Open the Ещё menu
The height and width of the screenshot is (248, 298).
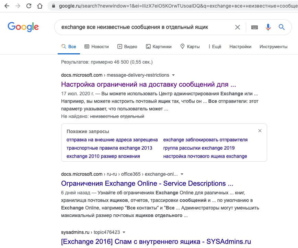(215, 46)
